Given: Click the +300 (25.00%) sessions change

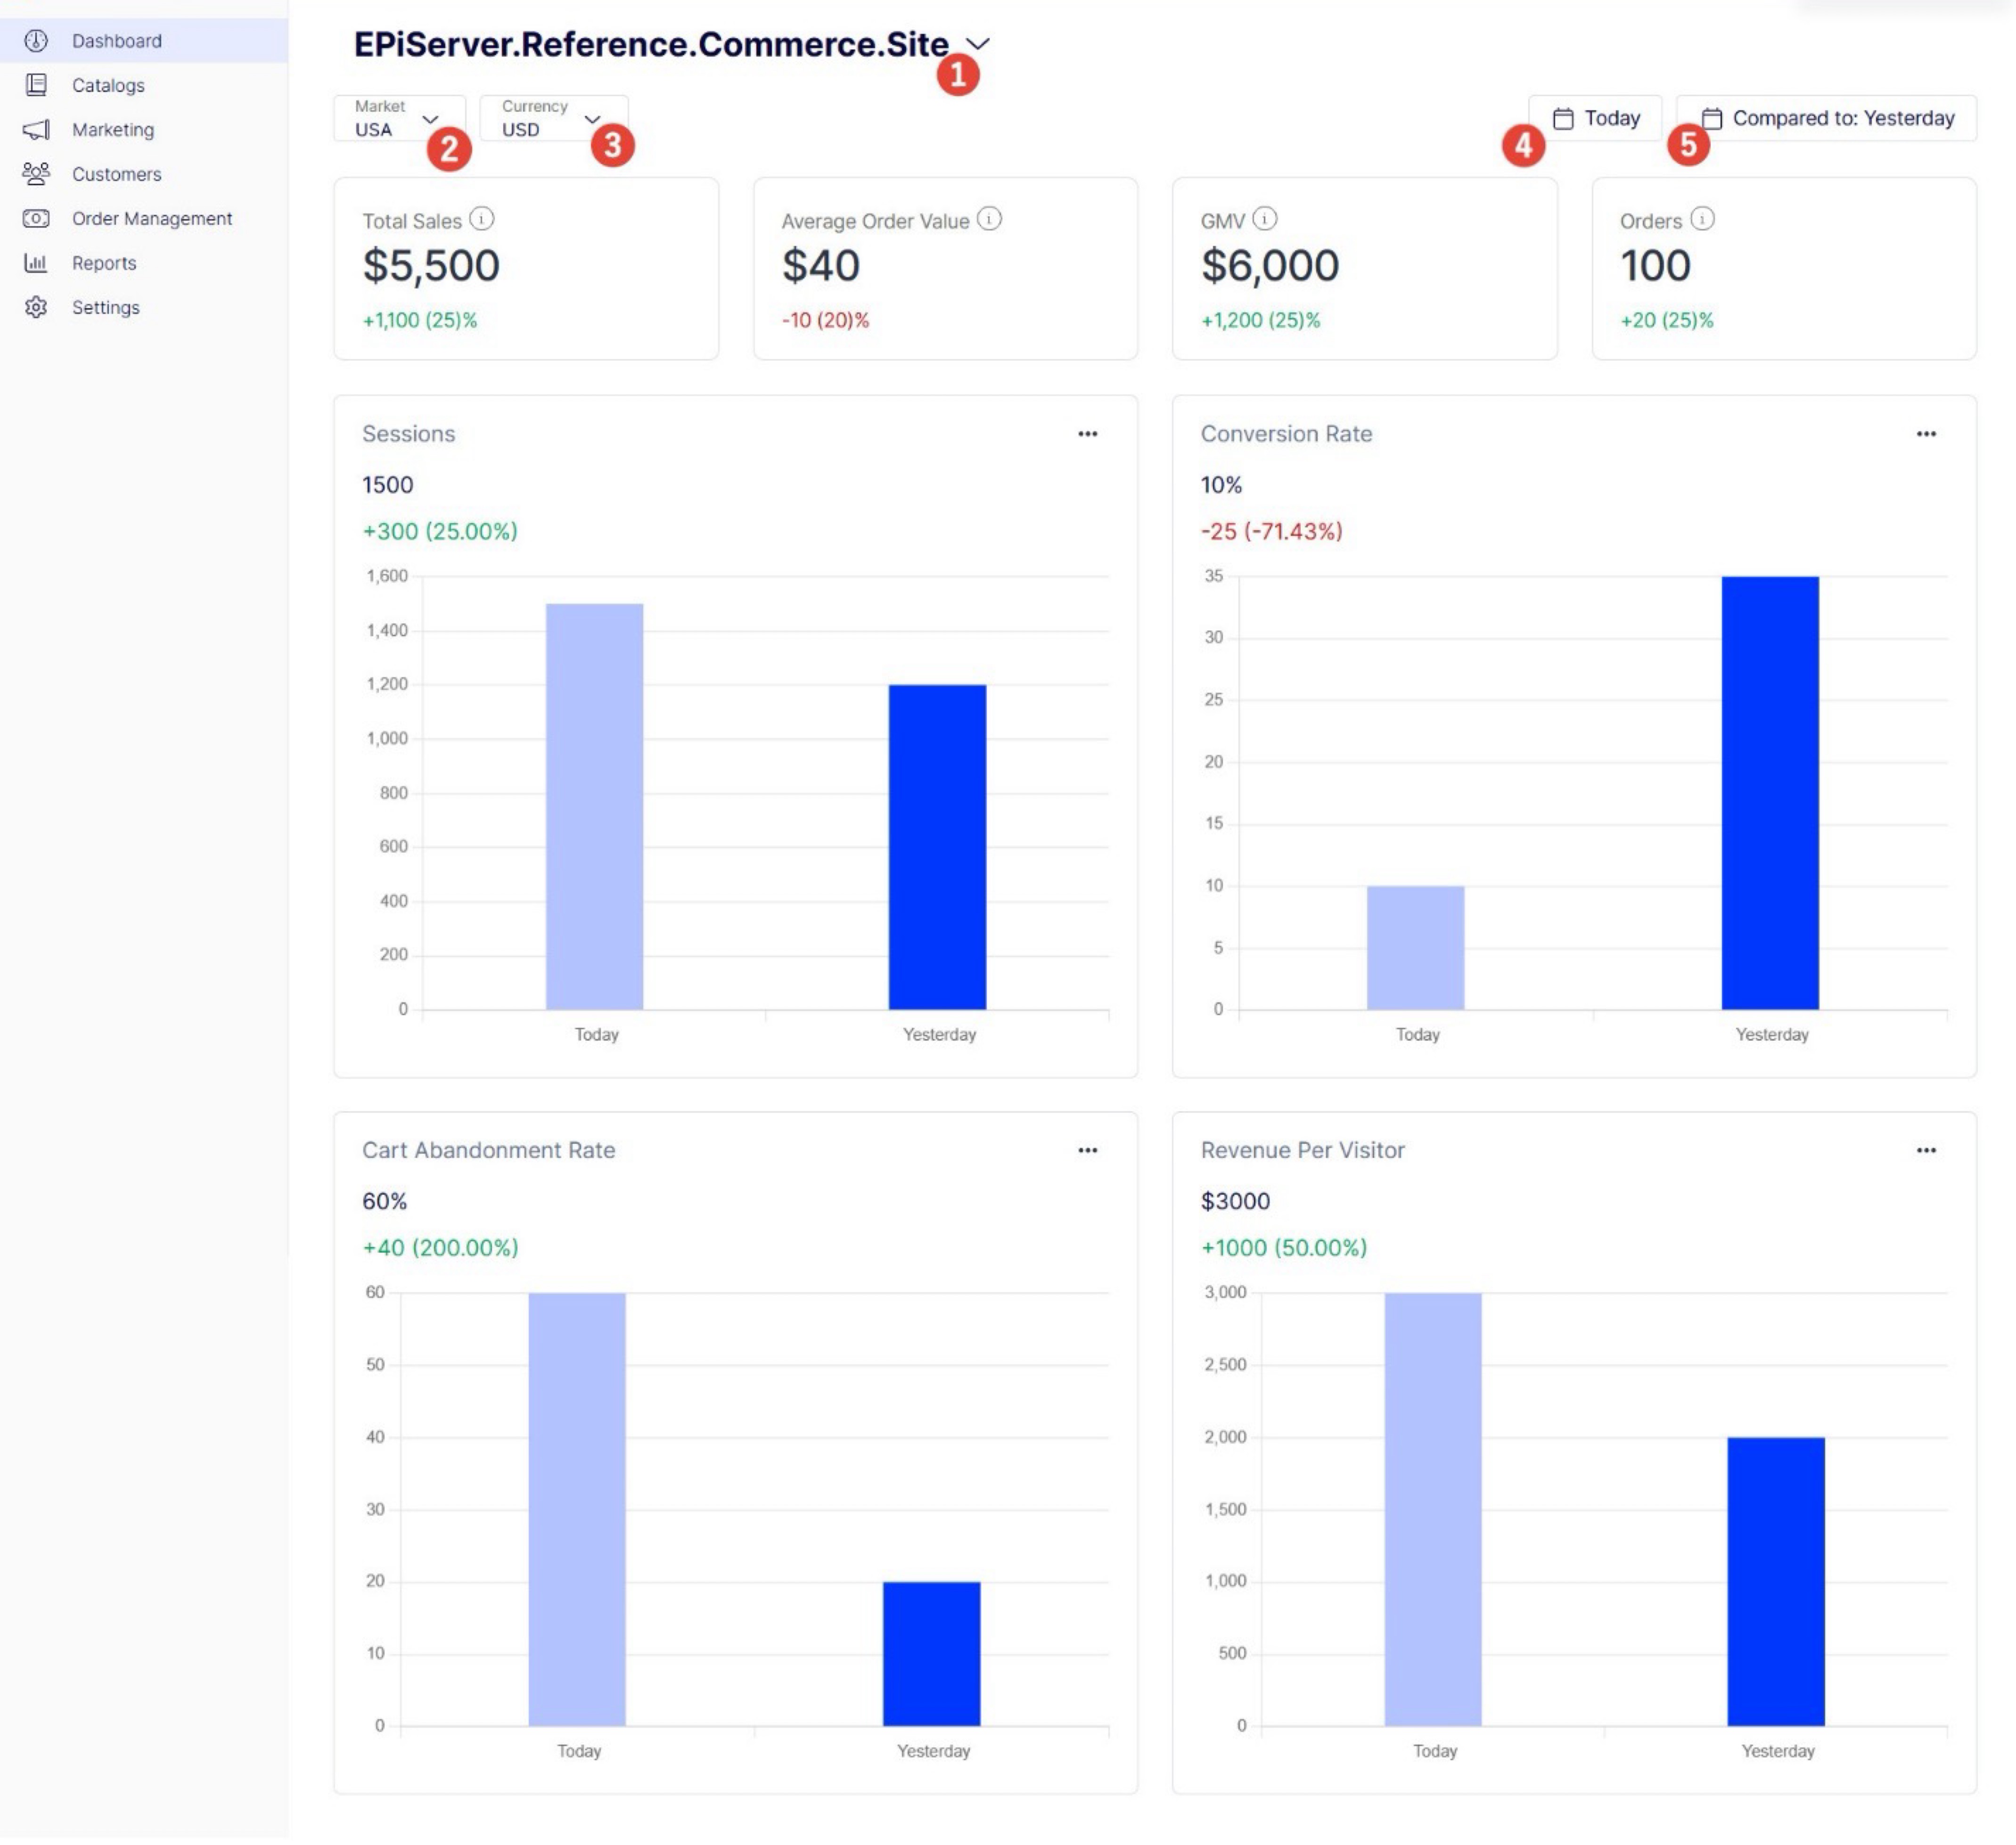Looking at the screenshot, I should 440,532.
